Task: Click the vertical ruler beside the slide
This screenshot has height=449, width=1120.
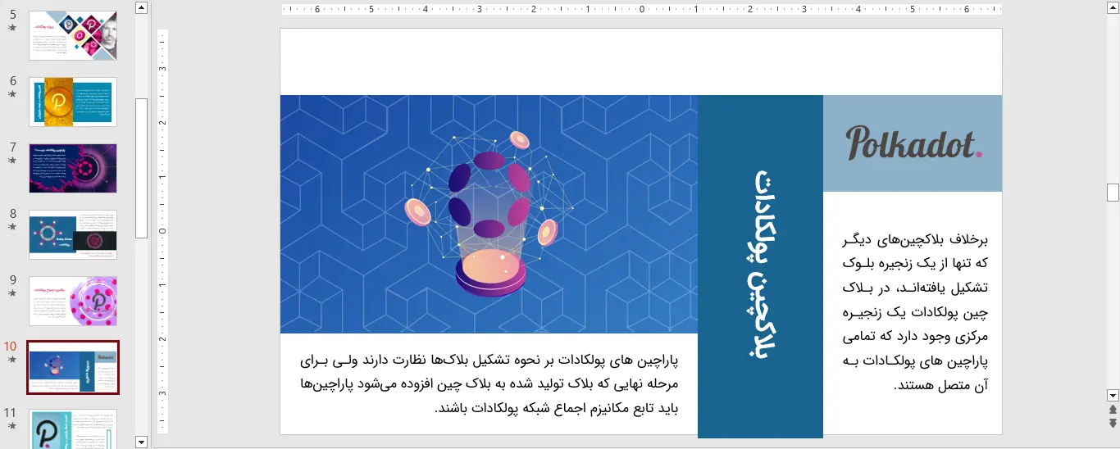Action: click(x=162, y=231)
